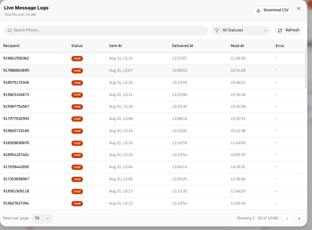Refresh the message logs
Image resolution: width=312 pixels, height=230 pixels.
click(x=289, y=30)
